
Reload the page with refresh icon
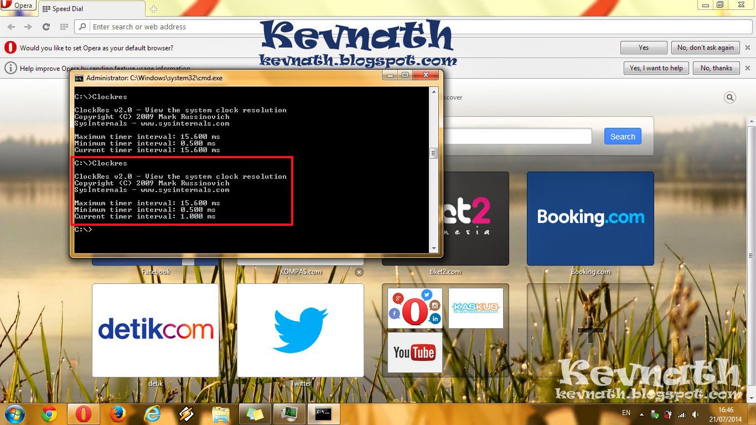point(46,27)
